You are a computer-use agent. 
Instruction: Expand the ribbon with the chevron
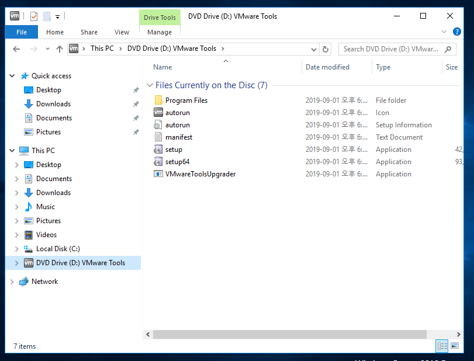point(444,32)
